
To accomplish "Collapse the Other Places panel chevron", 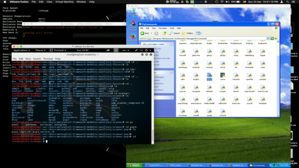I will 171,72.
